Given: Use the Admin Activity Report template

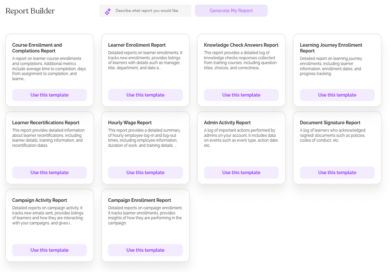Looking at the screenshot, I should 241,172.
